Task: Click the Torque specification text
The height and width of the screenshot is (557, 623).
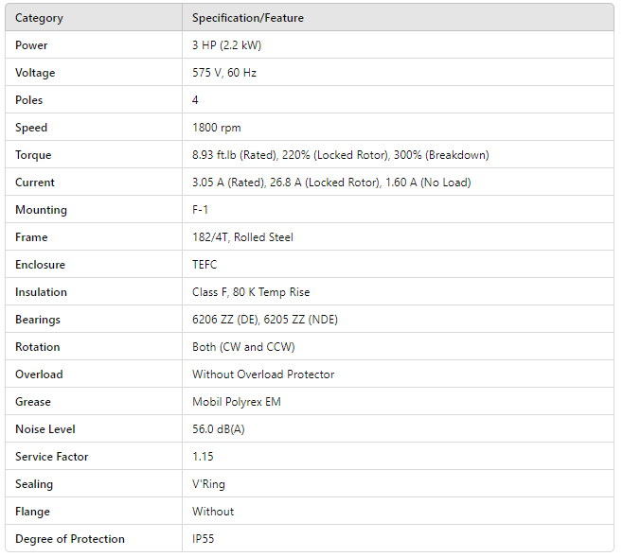Action: tap(340, 155)
